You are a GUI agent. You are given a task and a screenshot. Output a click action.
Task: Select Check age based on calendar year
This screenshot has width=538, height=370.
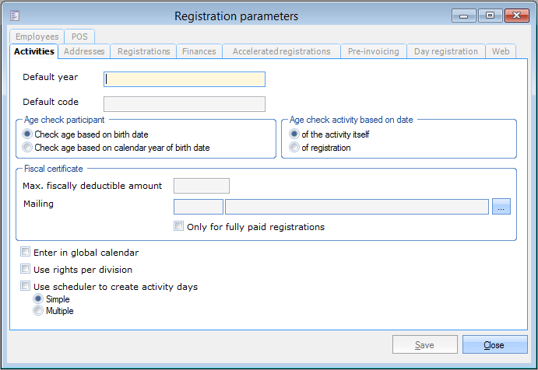click(28, 147)
